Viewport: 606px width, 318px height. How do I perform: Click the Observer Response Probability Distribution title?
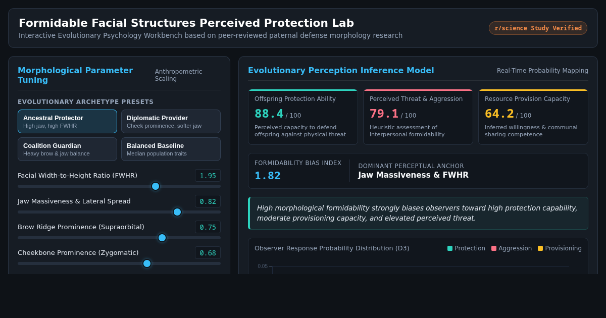tap(332, 248)
